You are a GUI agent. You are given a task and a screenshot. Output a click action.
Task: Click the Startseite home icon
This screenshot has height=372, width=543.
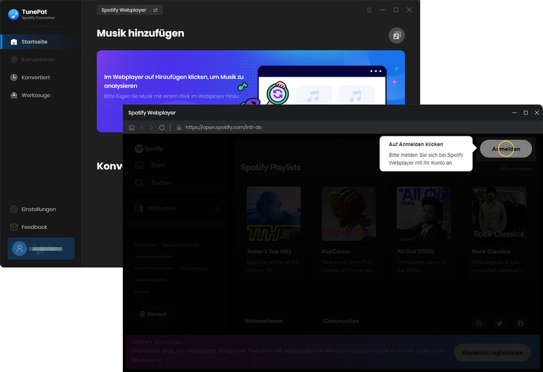coord(14,42)
